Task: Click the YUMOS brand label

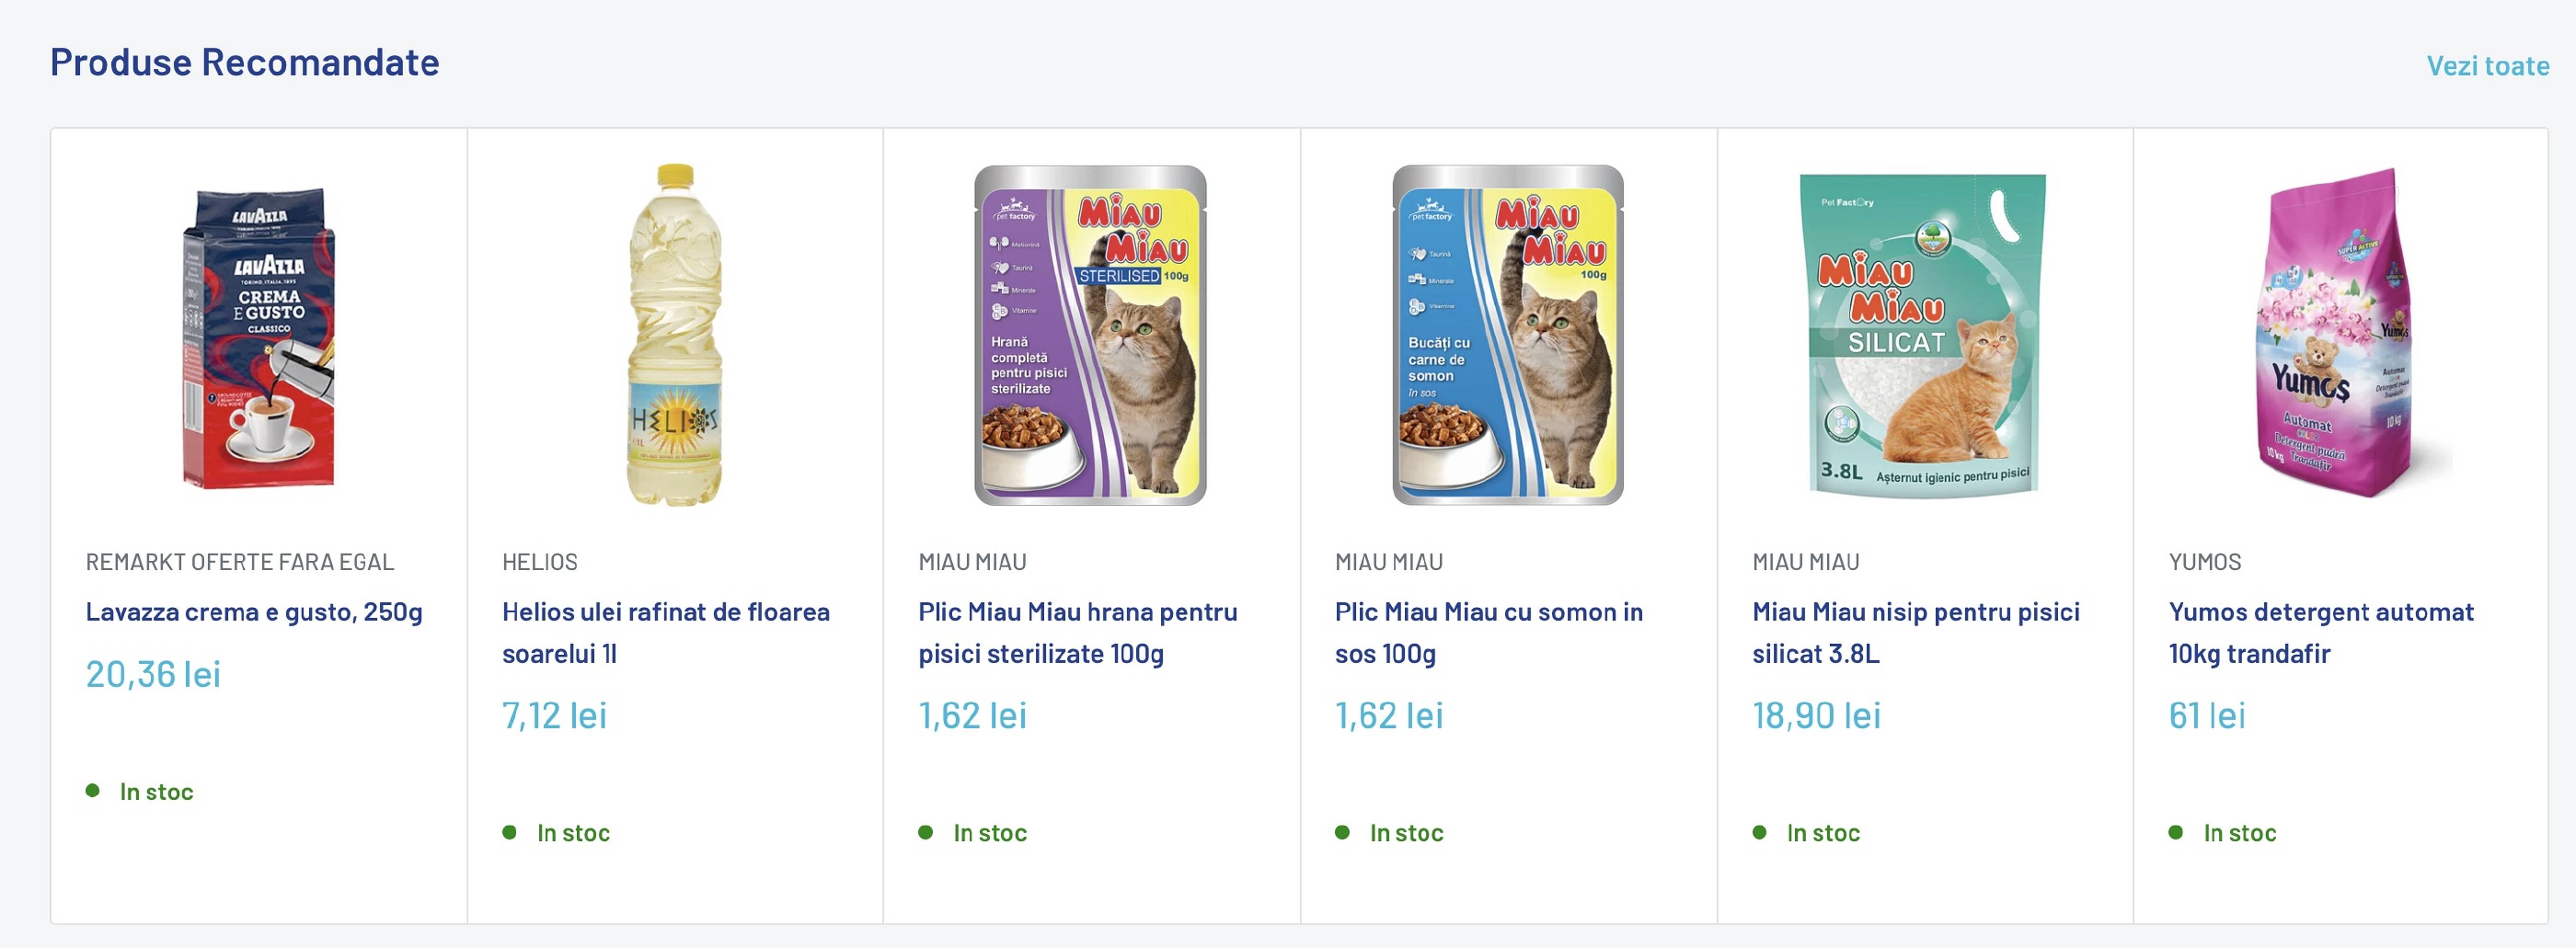Action: click(x=2204, y=562)
